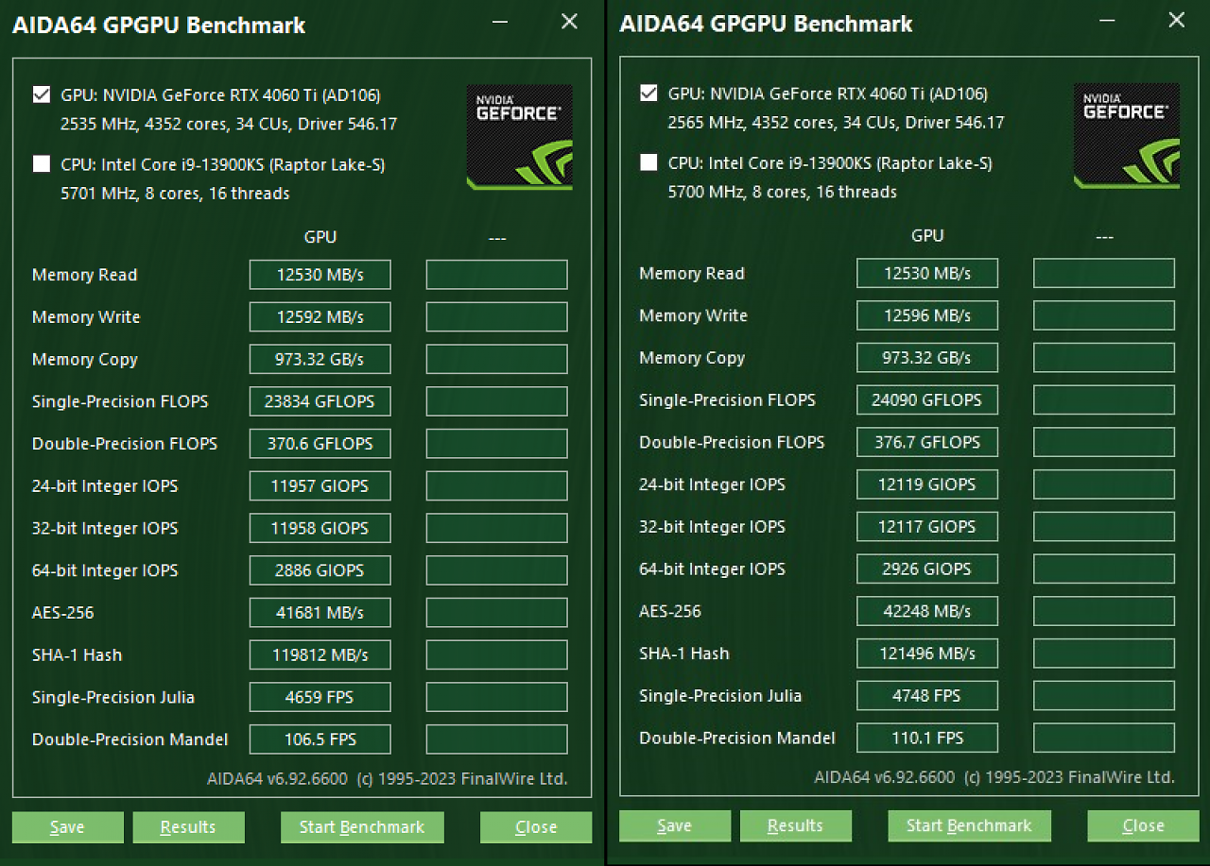
Task: Select 110.1 FPS Mandel value
Action: 927,738
